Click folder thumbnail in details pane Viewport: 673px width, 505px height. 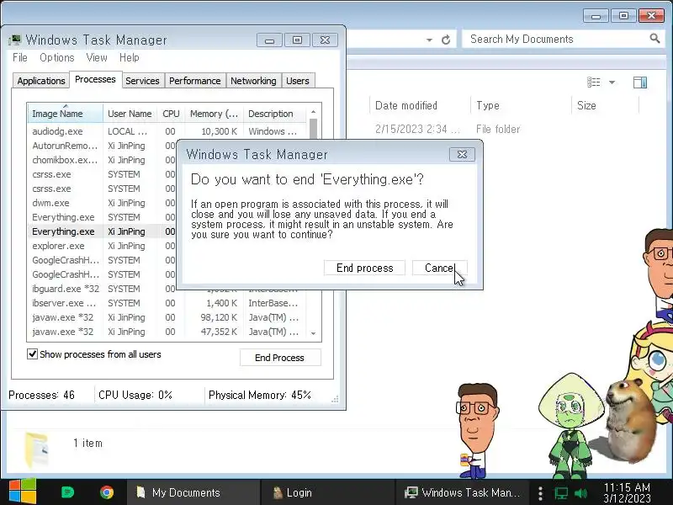[x=37, y=449]
